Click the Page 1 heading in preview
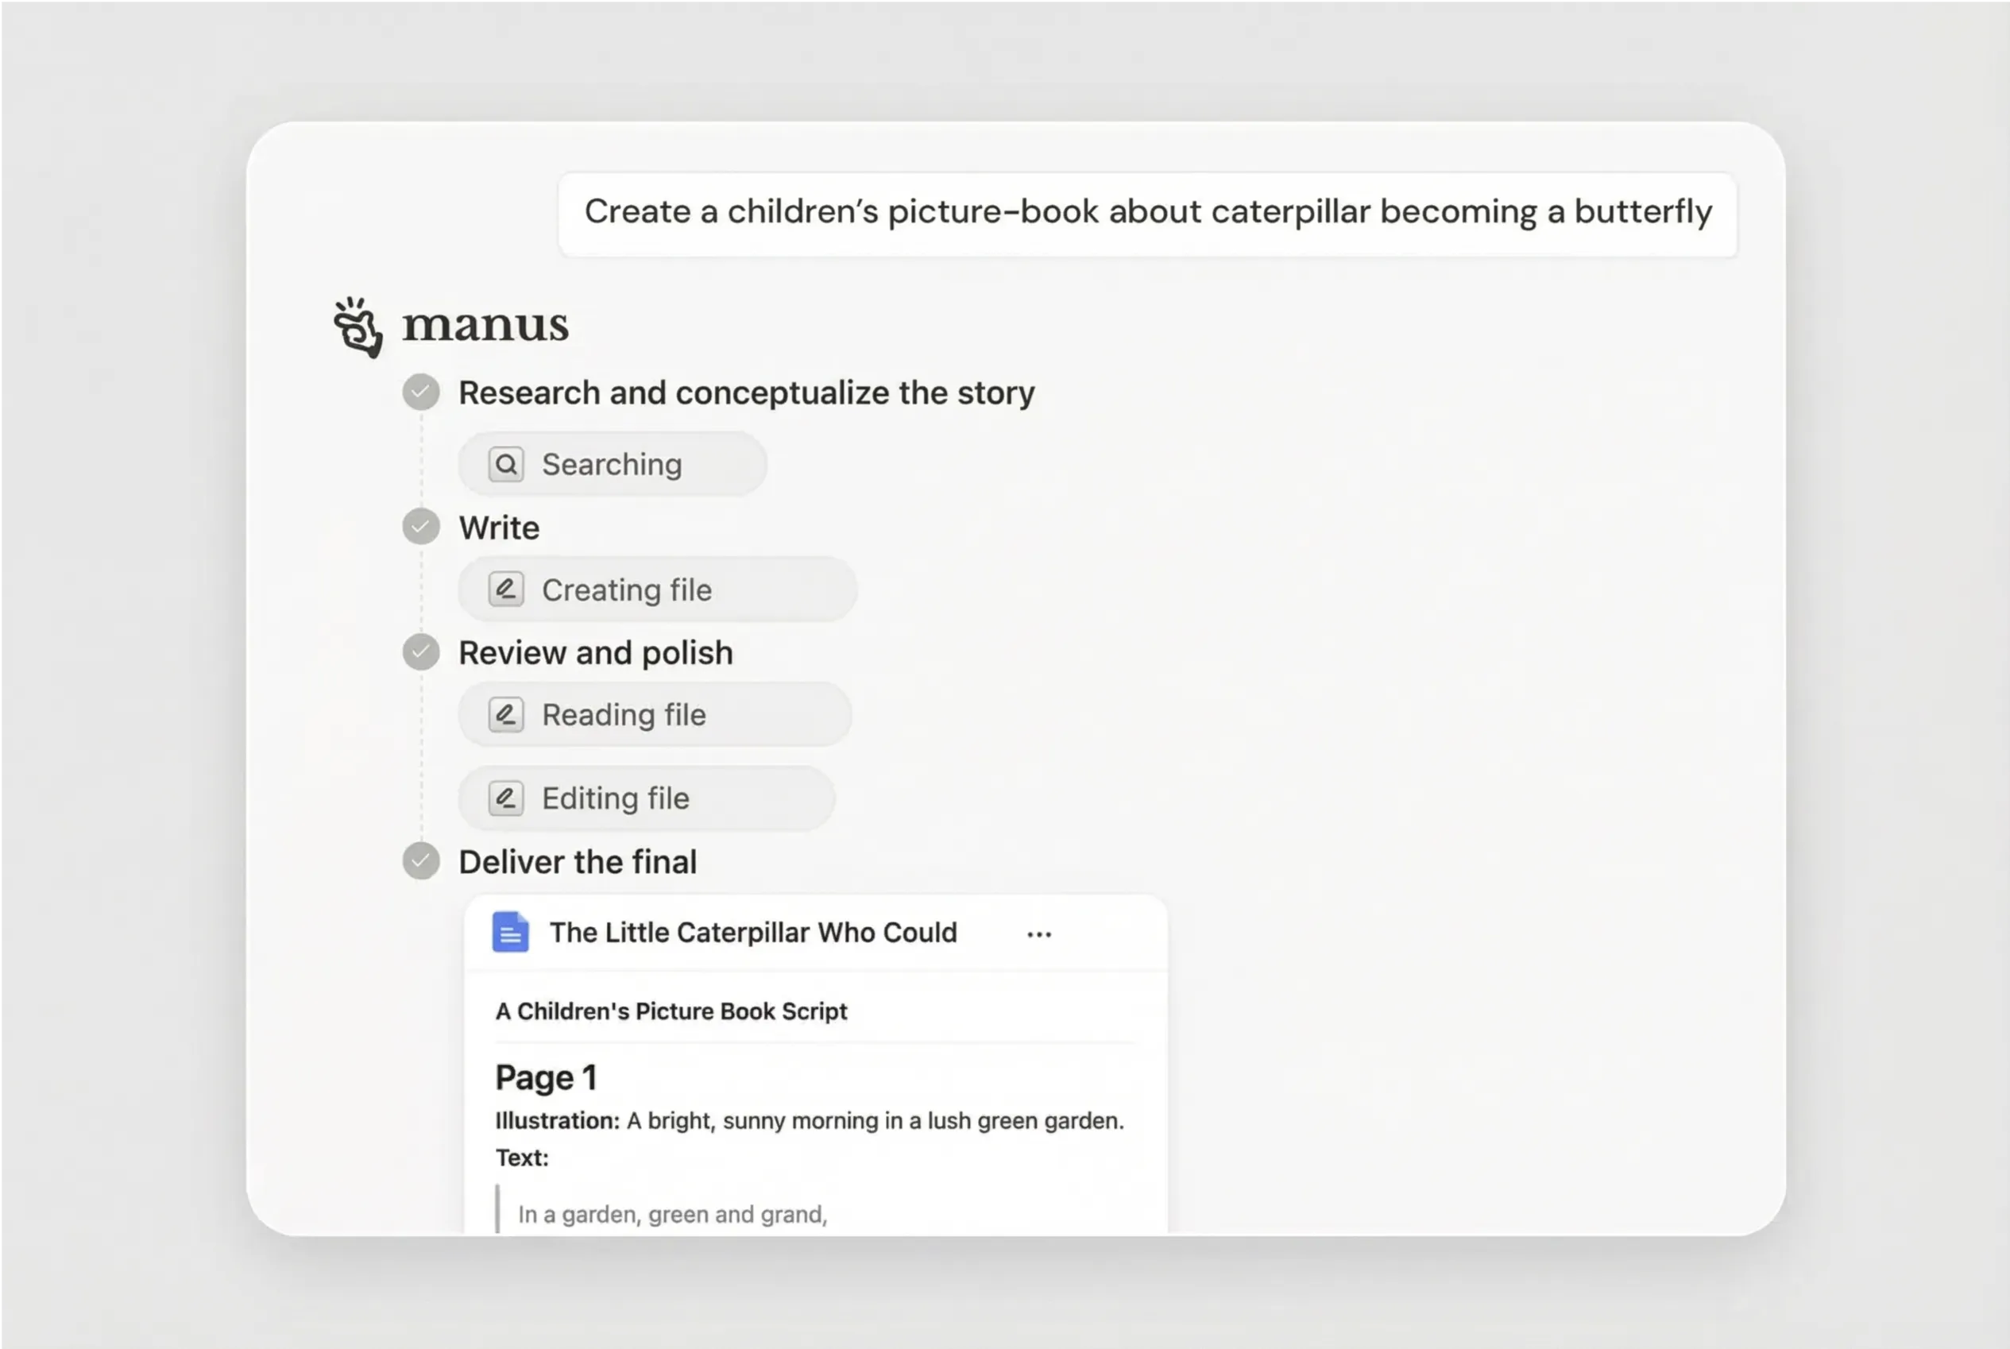Image resolution: width=2010 pixels, height=1349 pixels. point(545,1077)
